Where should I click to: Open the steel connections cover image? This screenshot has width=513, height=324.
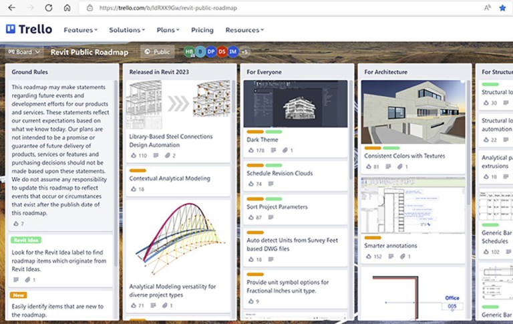pyautogui.click(x=178, y=105)
